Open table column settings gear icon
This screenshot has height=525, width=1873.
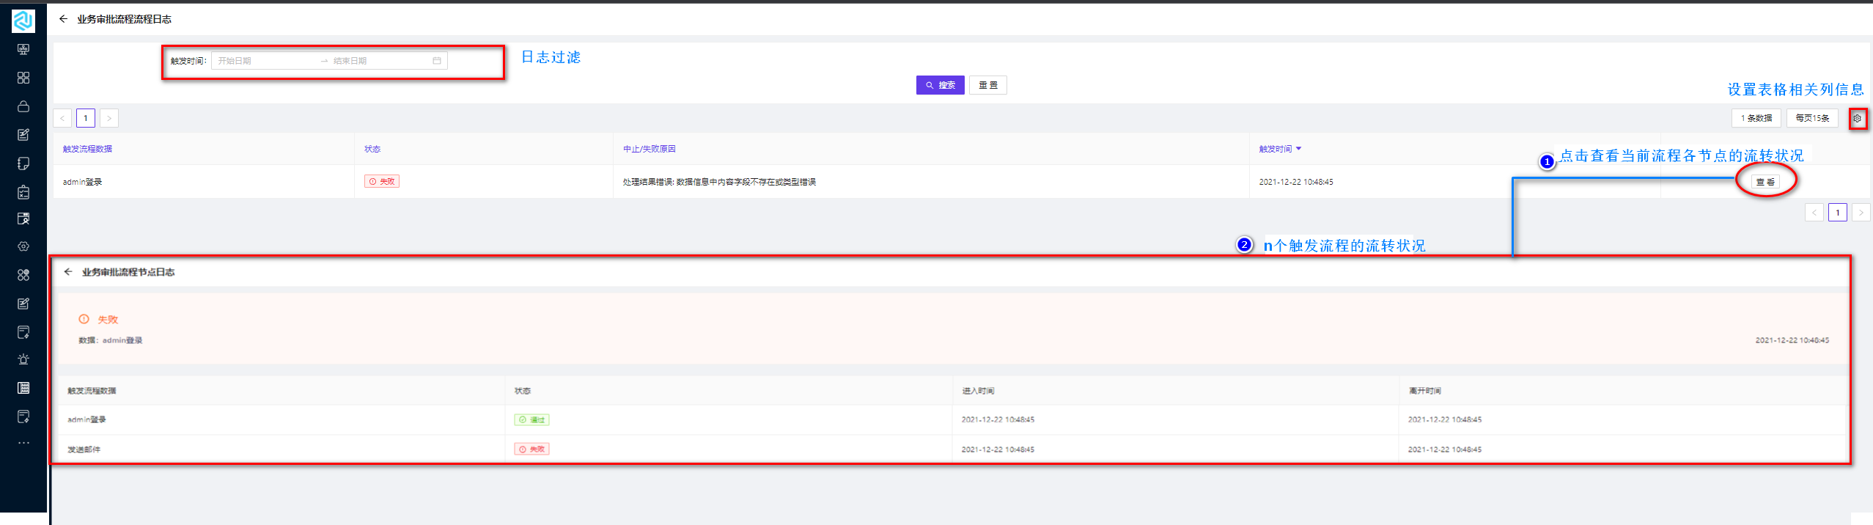1857,118
